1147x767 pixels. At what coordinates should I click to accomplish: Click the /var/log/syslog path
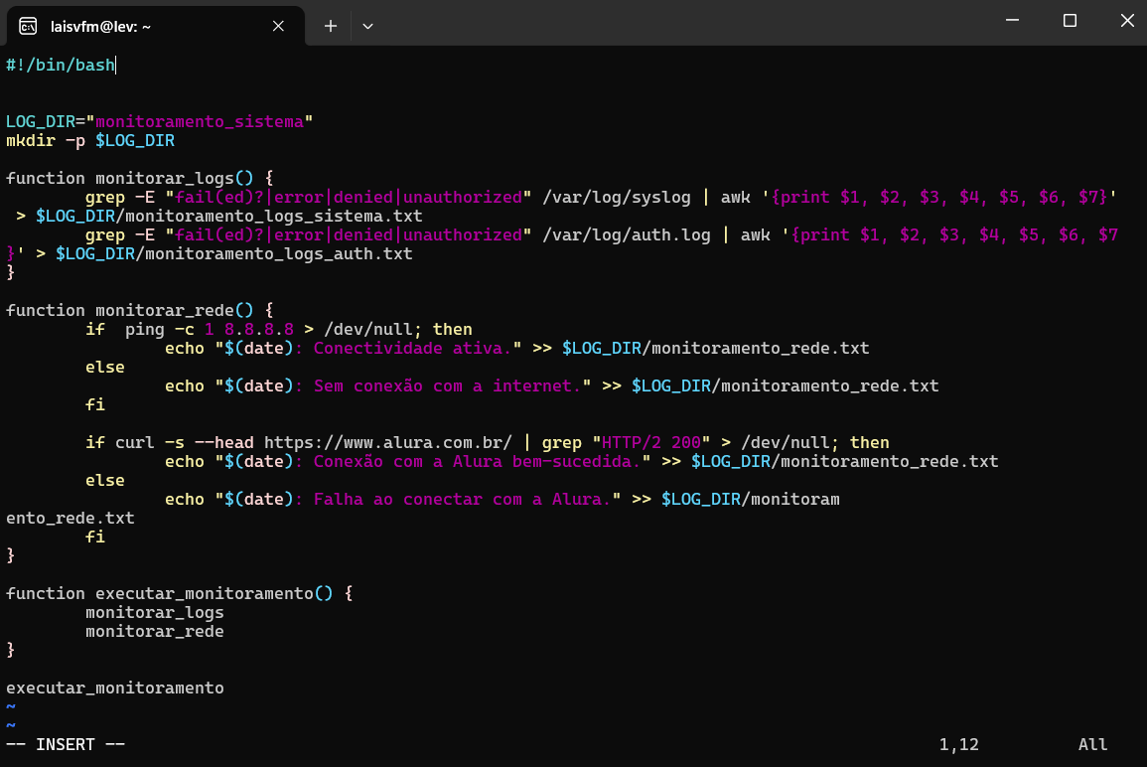[616, 198]
